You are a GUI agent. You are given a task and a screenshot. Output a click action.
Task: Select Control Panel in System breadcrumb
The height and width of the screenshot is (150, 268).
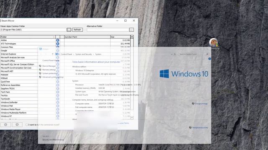(x=66, y=54)
